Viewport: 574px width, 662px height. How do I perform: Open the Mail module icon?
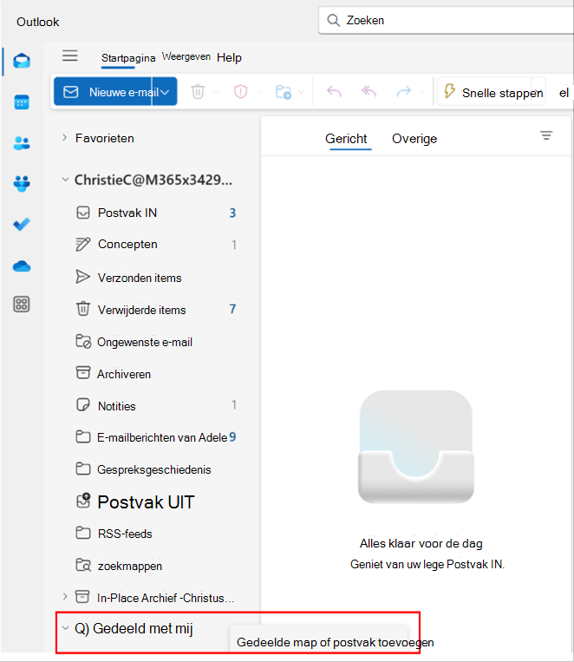22,61
